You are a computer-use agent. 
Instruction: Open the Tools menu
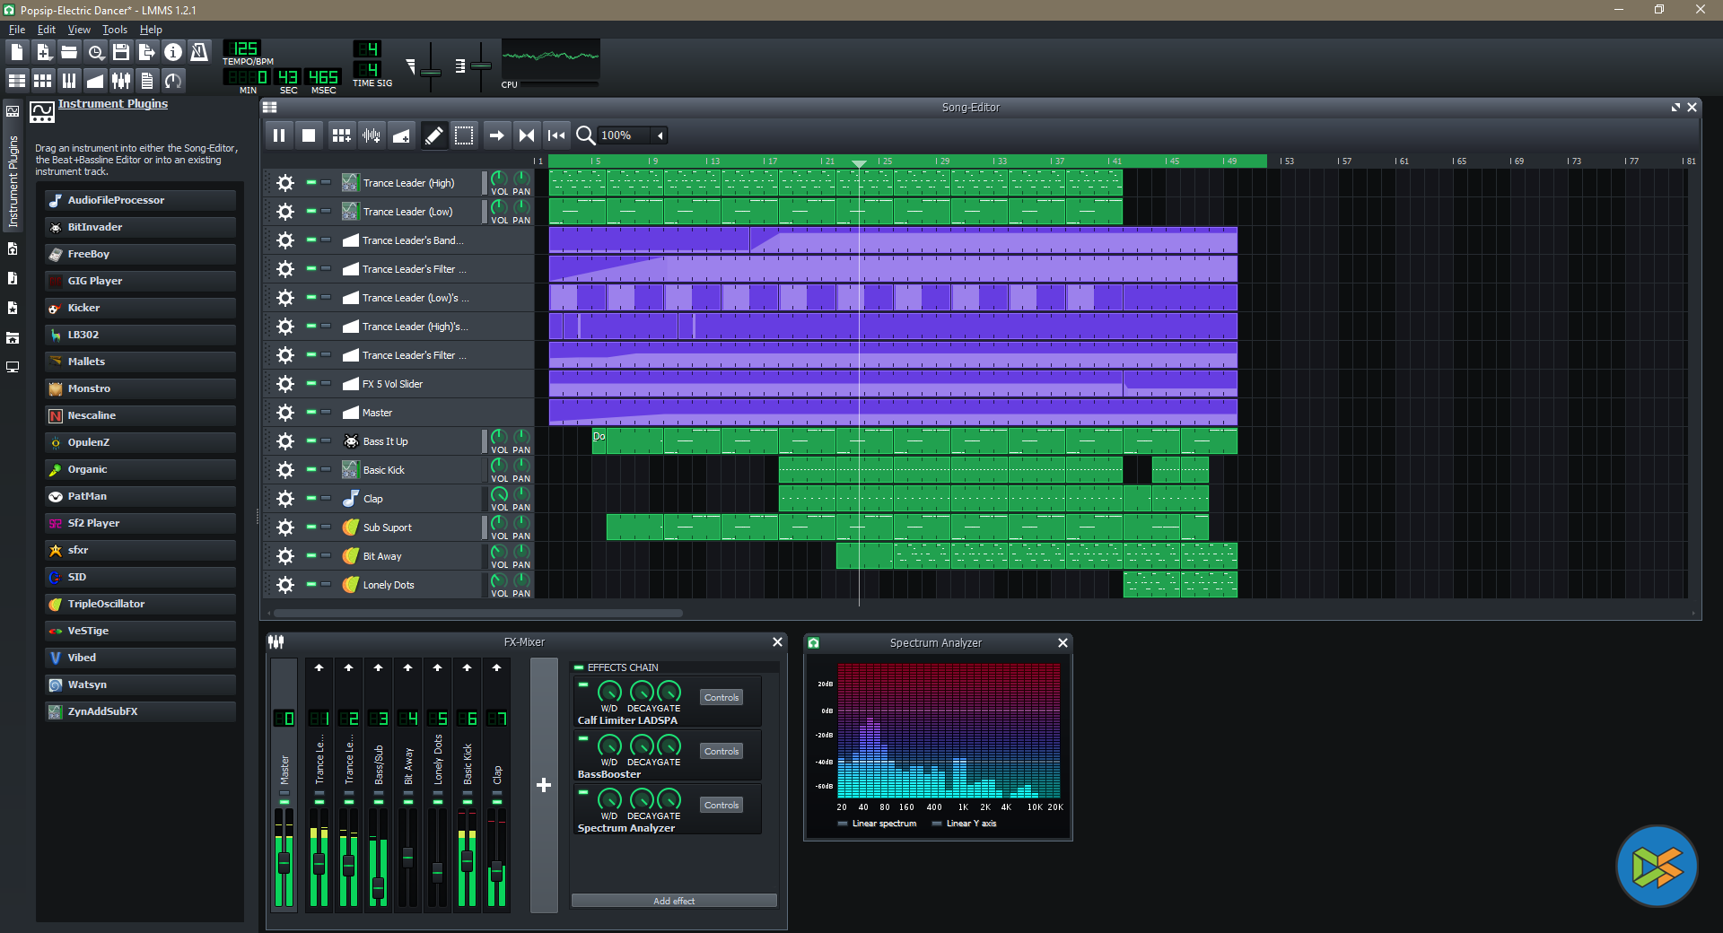(x=114, y=30)
